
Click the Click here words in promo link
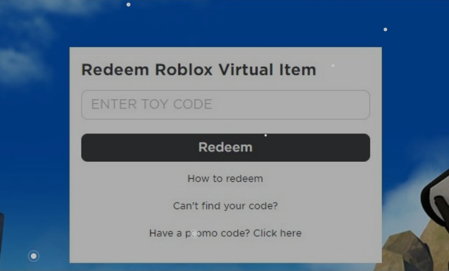pyautogui.click(x=277, y=233)
